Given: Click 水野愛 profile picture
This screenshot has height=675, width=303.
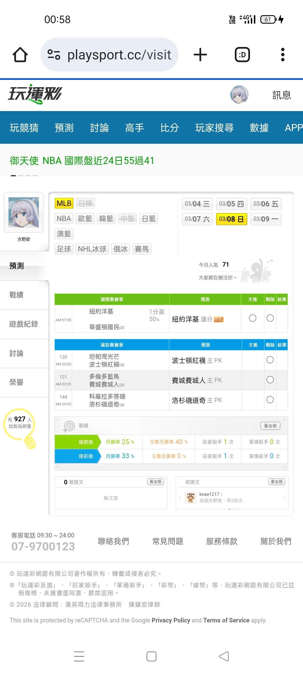Looking at the screenshot, I should [24, 212].
